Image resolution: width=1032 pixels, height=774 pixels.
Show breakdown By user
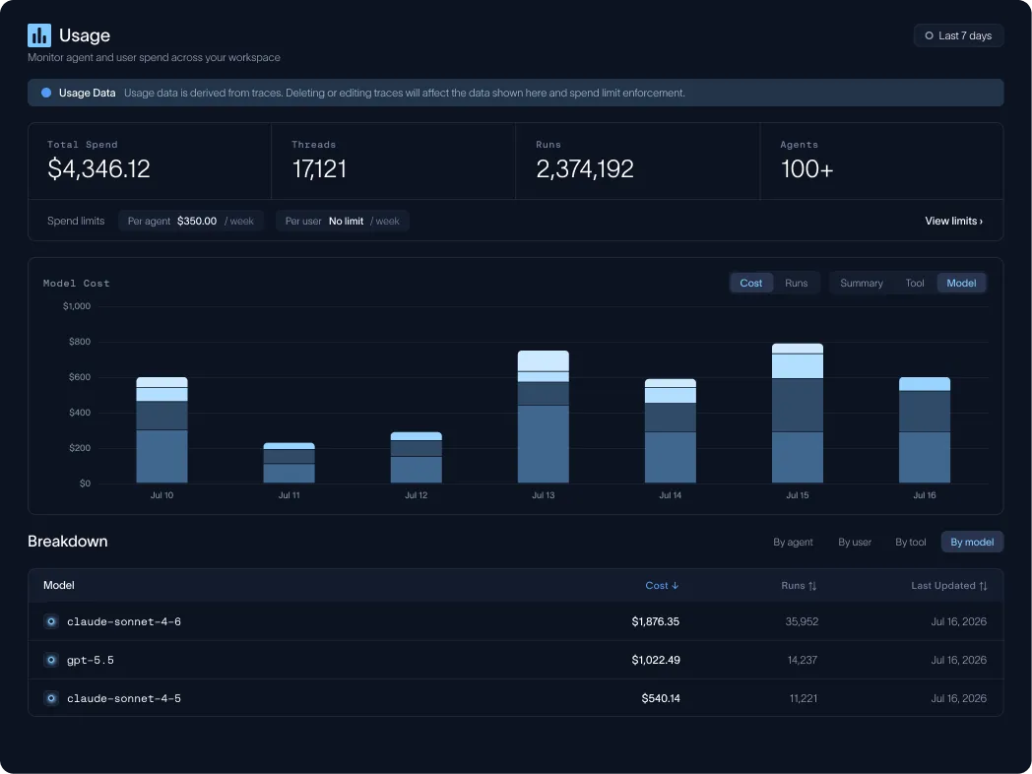tap(855, 542)
